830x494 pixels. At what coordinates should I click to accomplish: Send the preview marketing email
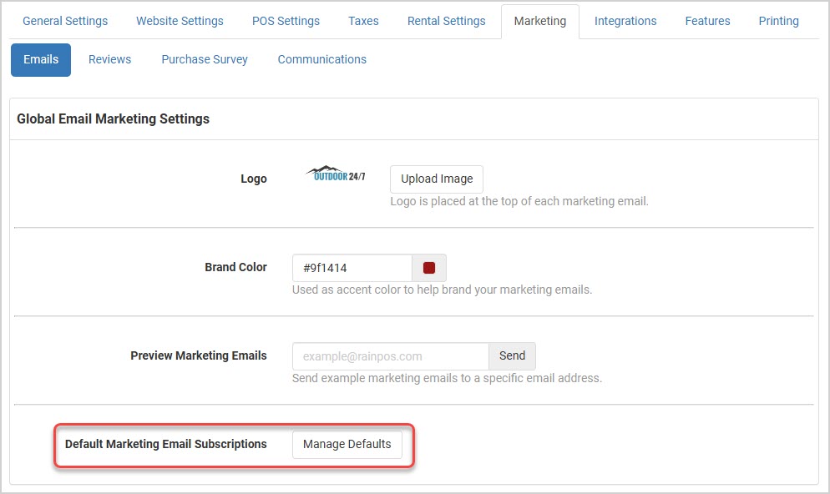pos(512,356)
